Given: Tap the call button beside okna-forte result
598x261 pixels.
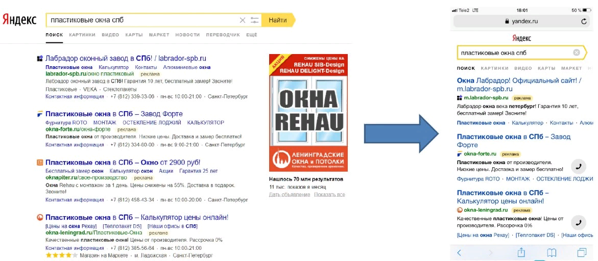Looking at the screenshot, I should (578, 166).
